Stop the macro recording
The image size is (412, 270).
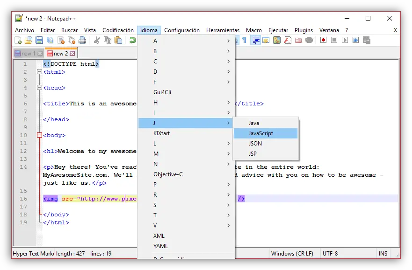334,40
